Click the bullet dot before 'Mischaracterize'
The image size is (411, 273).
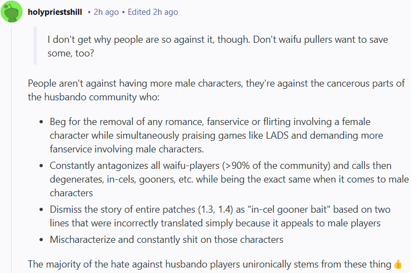click(x=41, y=240)
